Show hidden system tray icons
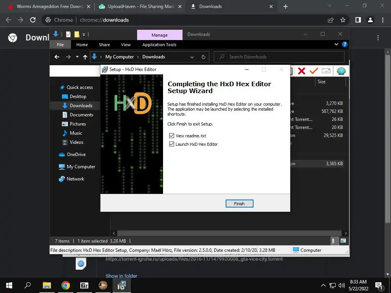 coord(323,285)
